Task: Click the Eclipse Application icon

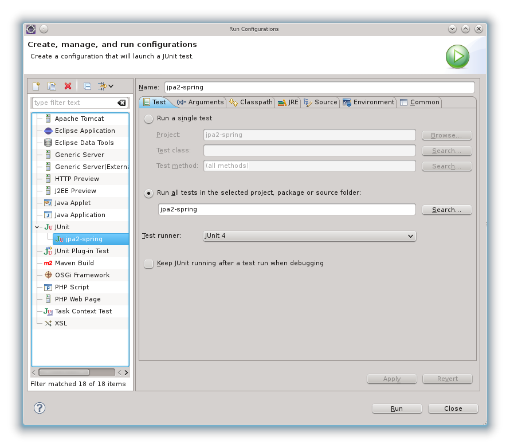Action: (x=48, y=131)
